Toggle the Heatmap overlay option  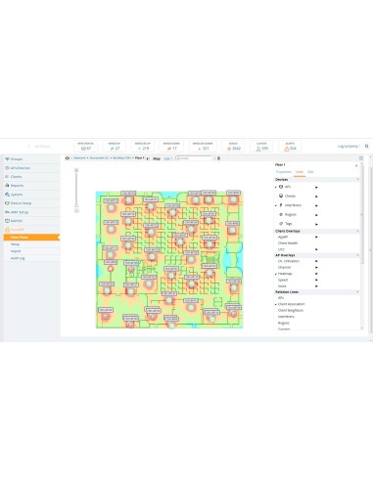285,274
